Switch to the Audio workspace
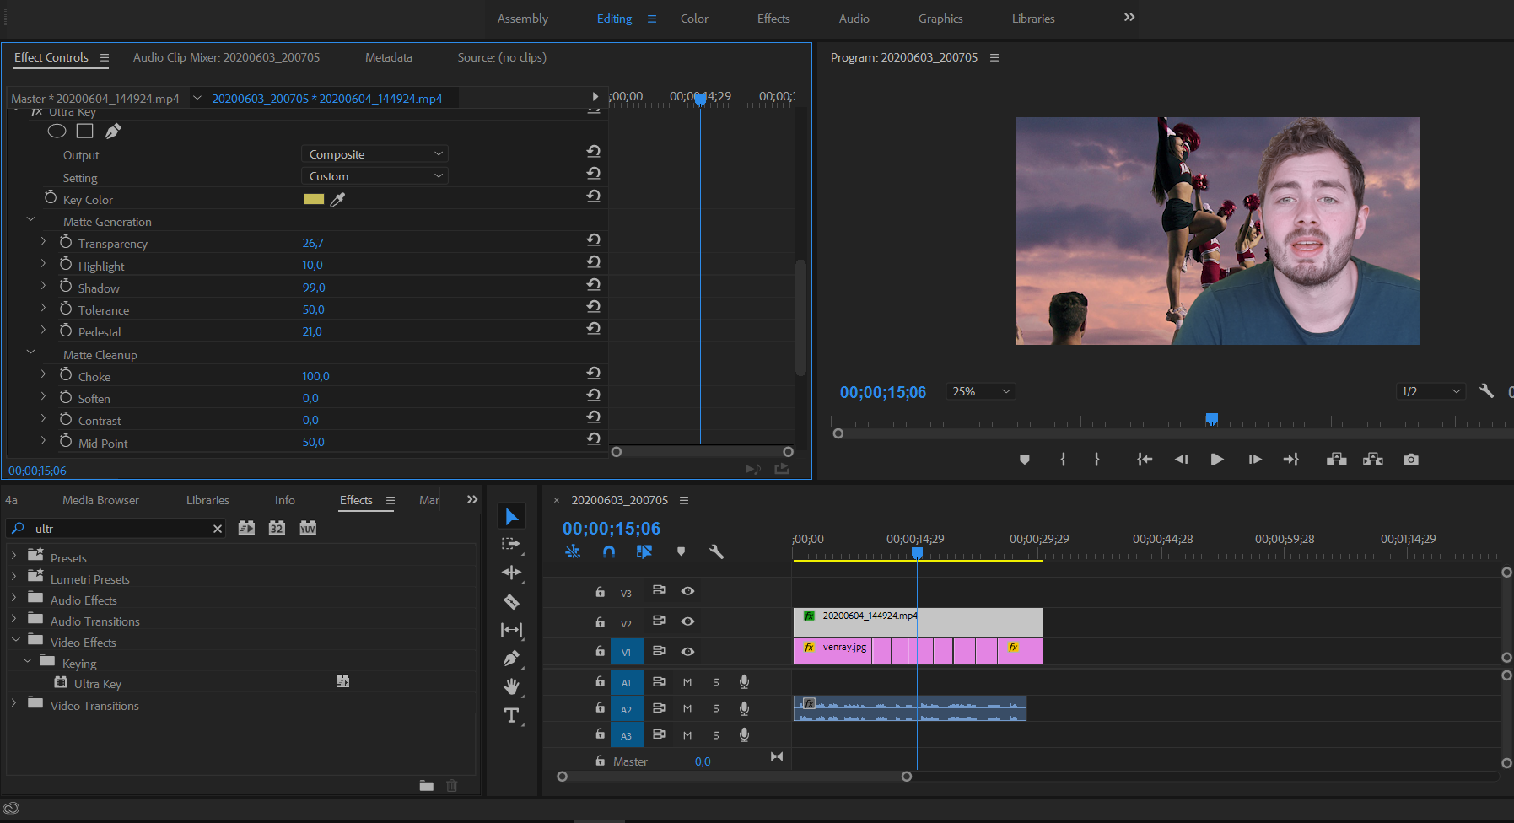1514x823 pixels. [854, 19]
